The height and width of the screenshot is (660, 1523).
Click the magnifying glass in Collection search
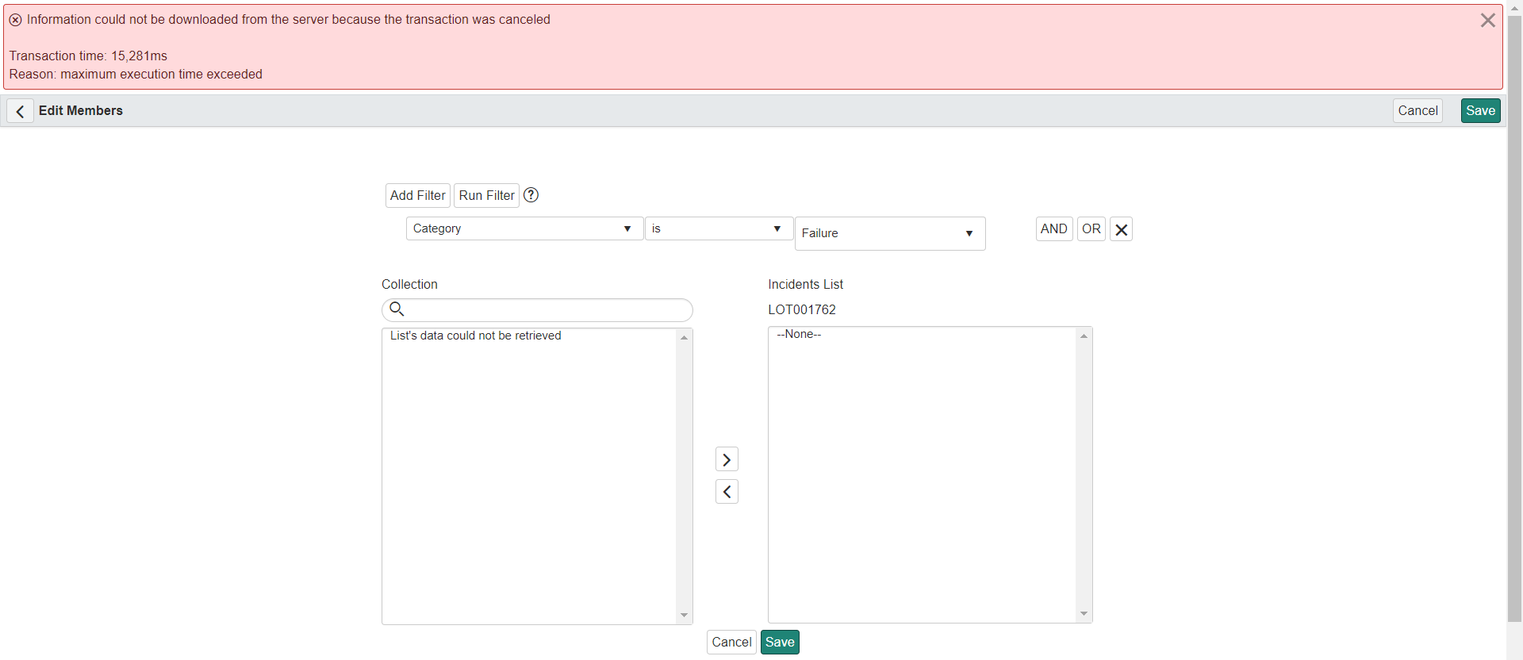pos(397,309)
